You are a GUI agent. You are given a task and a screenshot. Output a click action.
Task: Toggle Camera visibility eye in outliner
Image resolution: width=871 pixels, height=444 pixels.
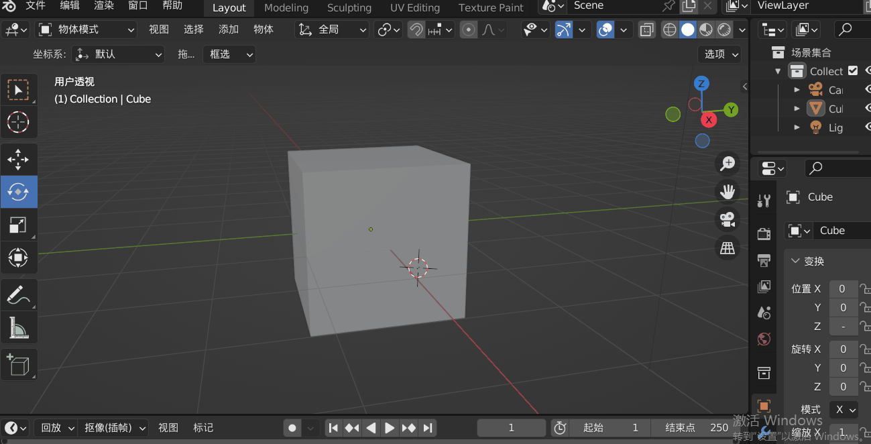click(868, 89)
